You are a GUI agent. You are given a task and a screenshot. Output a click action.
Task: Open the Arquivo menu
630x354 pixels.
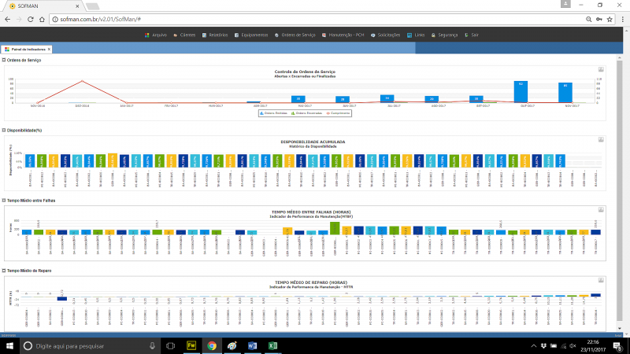157,35
